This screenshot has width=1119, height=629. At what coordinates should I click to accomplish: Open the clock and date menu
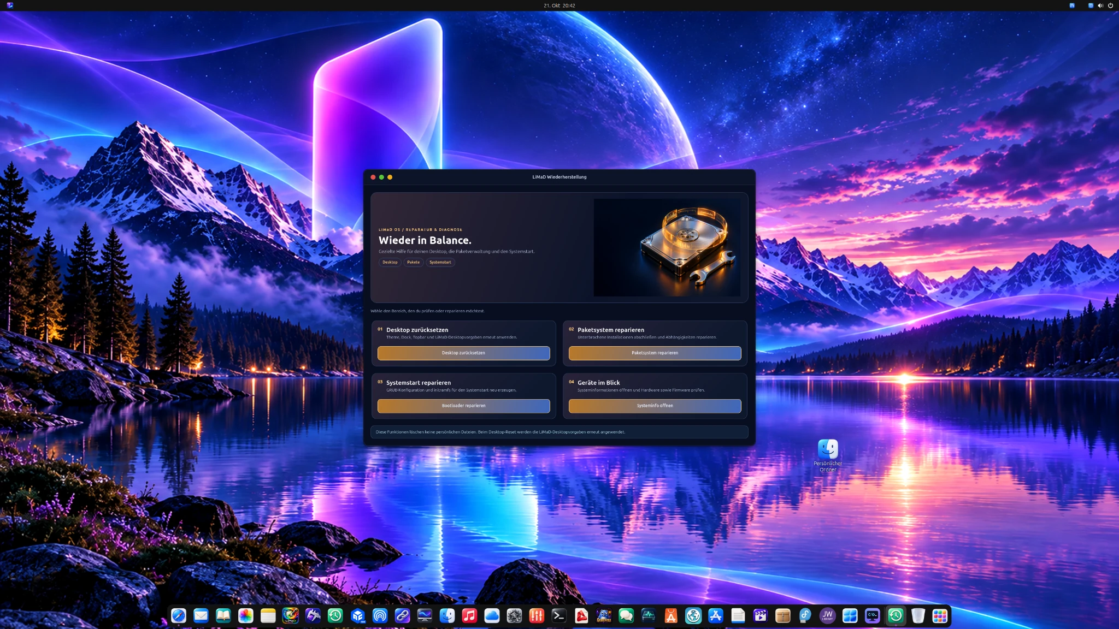coord(559,5)
